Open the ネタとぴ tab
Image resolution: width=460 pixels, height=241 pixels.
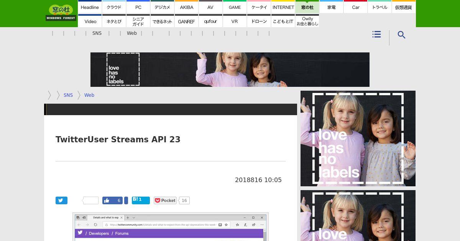[114, 21]
